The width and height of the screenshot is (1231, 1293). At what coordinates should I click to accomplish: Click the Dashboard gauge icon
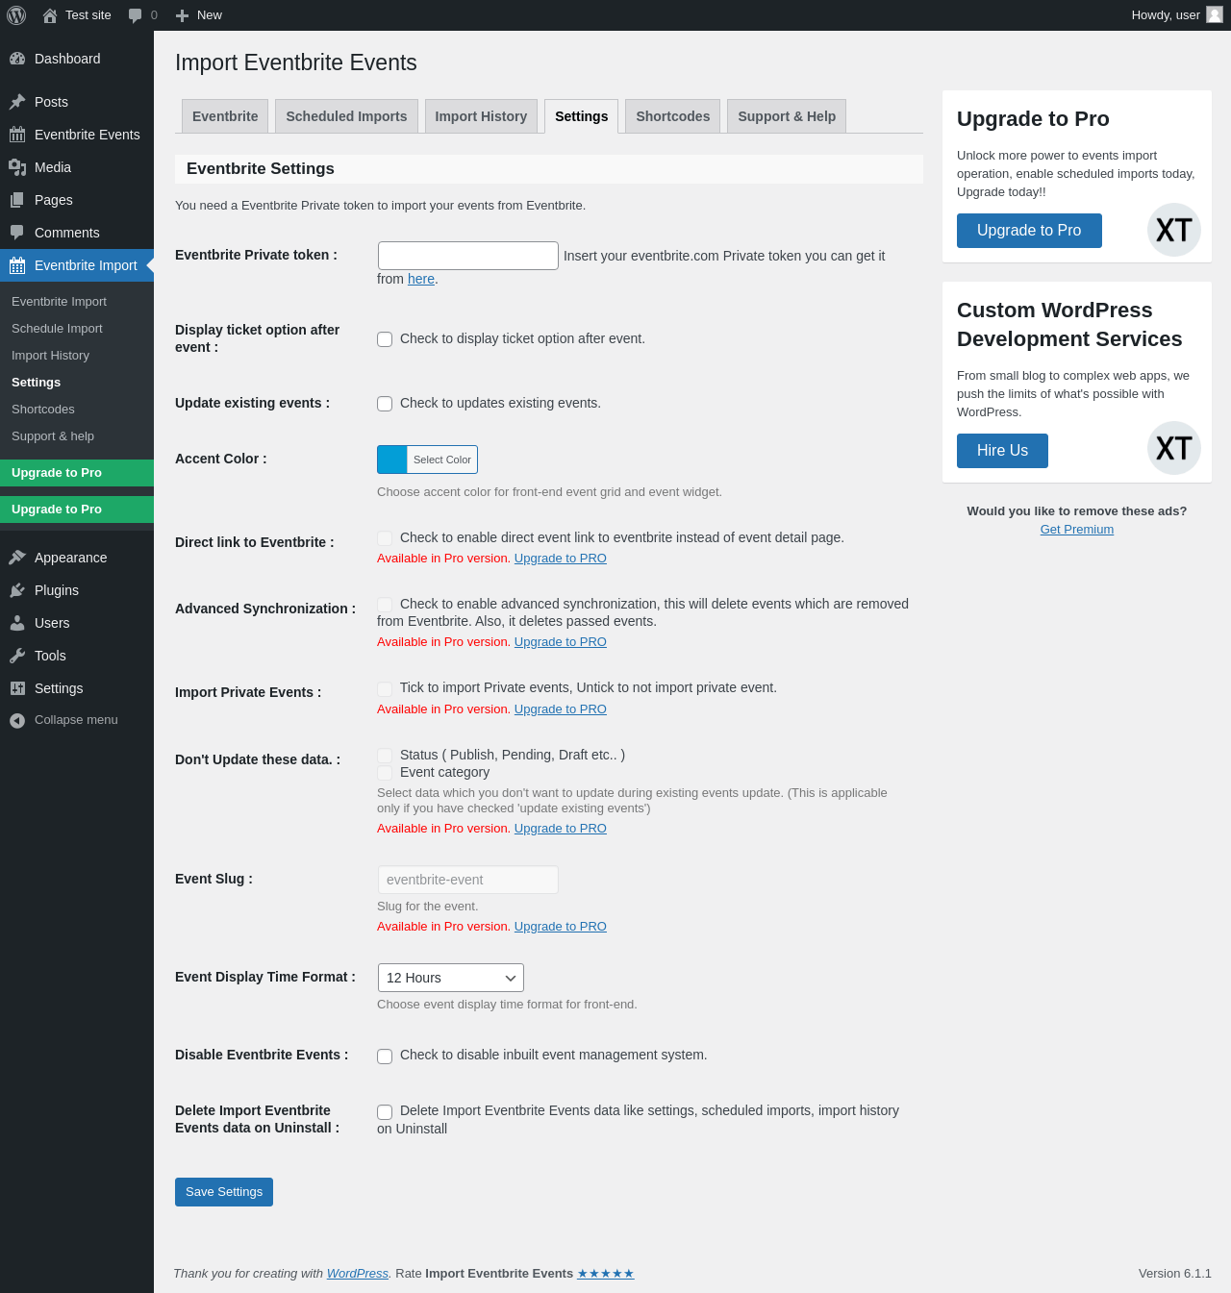[17, 59]
